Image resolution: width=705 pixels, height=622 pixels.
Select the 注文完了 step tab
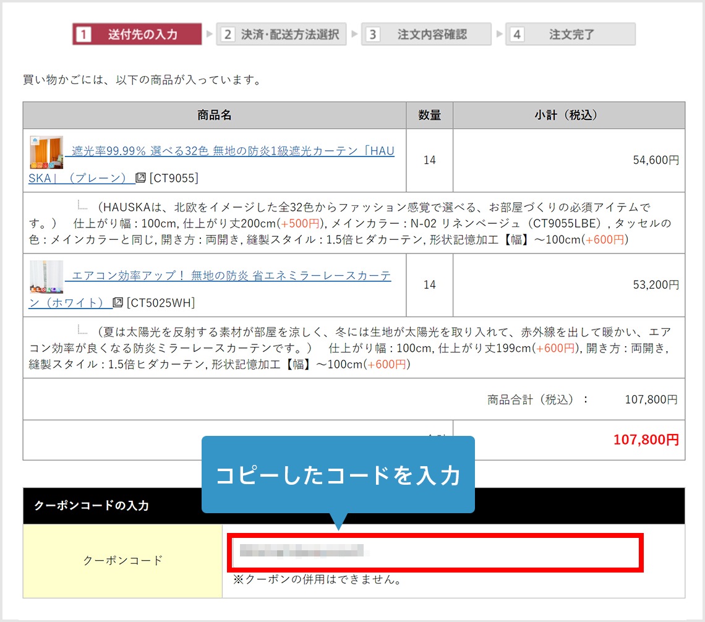click(569, 34)
